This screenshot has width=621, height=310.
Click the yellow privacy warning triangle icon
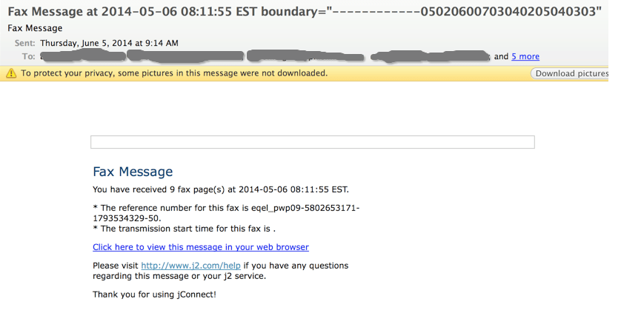point(11,73)
